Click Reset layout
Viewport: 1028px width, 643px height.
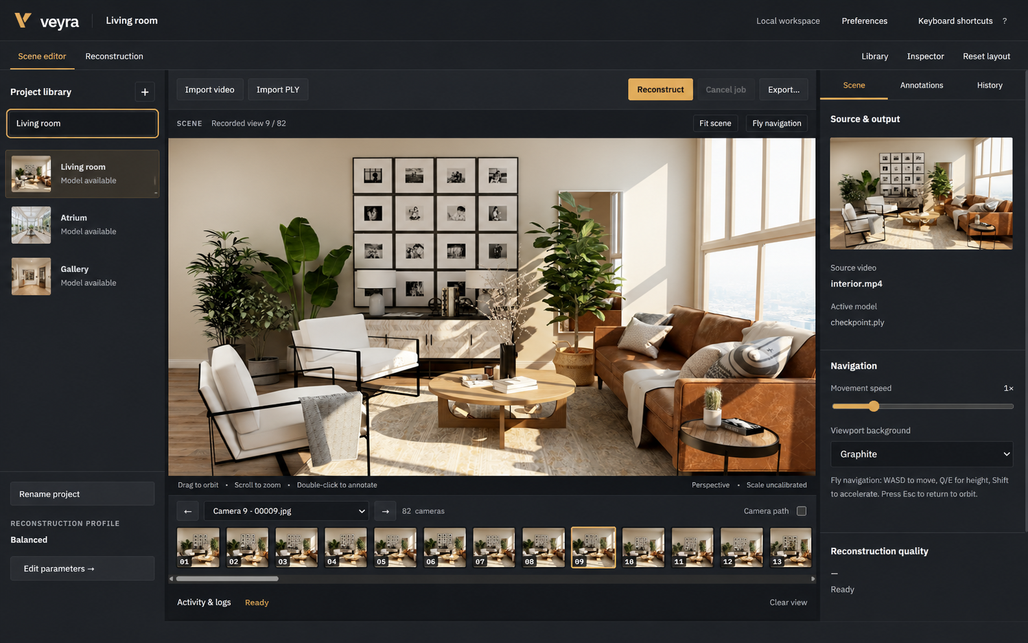tap(987, 56)
